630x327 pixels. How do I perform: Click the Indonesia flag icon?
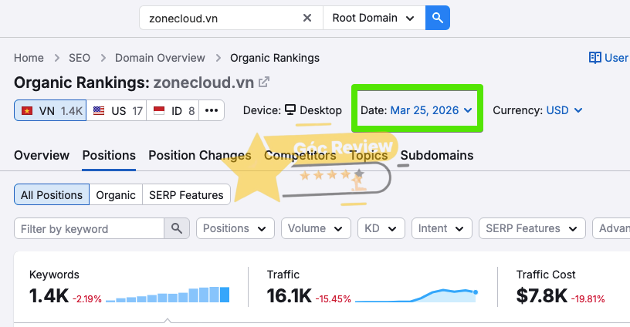(x=159, y=110)
